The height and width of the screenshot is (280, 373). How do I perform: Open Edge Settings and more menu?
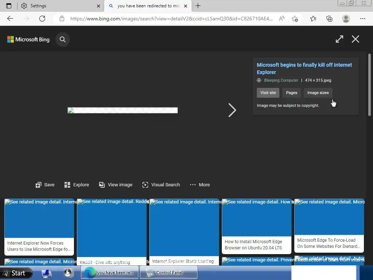tap(362, 19)
